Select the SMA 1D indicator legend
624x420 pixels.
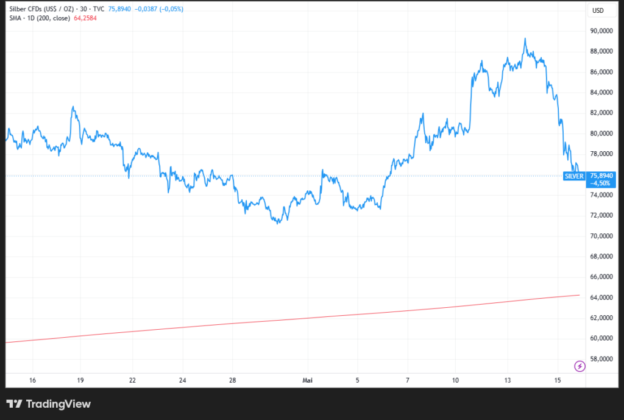coord(40,18)
